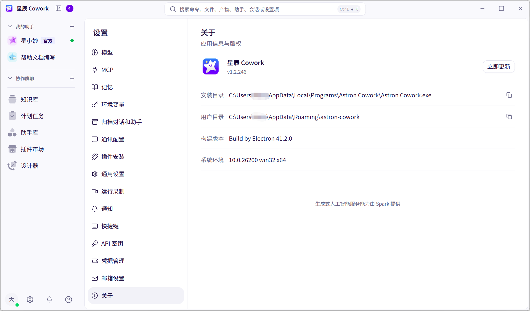
Task: Open 通用设置 settings
Action: tap(136, 174)
